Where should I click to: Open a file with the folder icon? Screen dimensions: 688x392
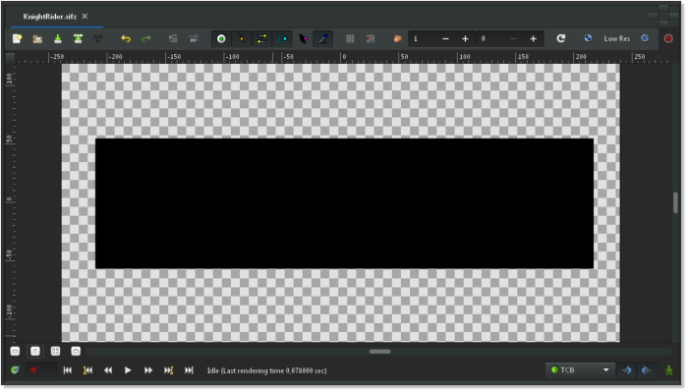(37, 39)
